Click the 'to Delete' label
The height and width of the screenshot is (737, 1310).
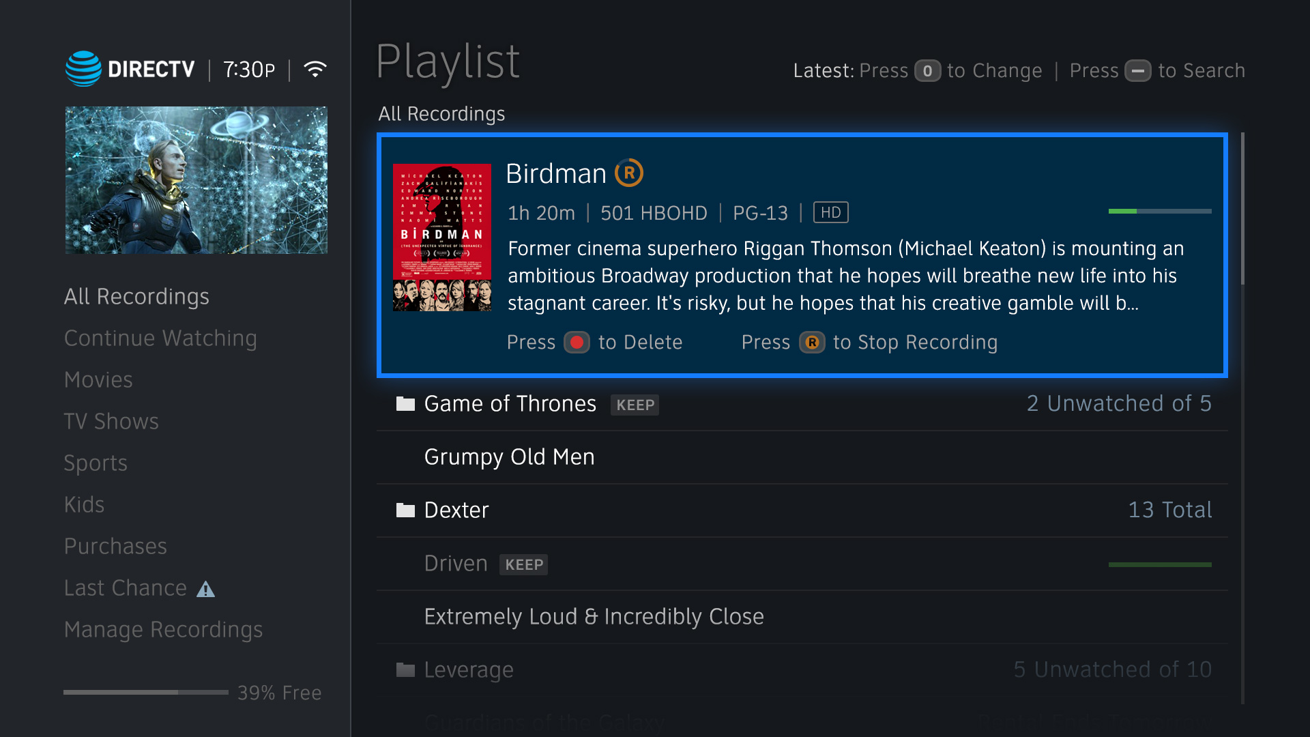(x=640, y=343)
